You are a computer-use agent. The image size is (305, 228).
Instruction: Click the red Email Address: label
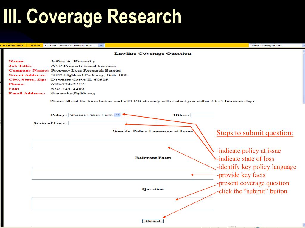click(x=27, y=94)
